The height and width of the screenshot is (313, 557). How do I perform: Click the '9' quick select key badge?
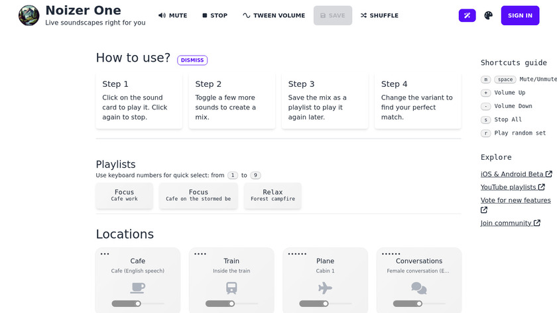pyautogui.click(x=255, y=175)
